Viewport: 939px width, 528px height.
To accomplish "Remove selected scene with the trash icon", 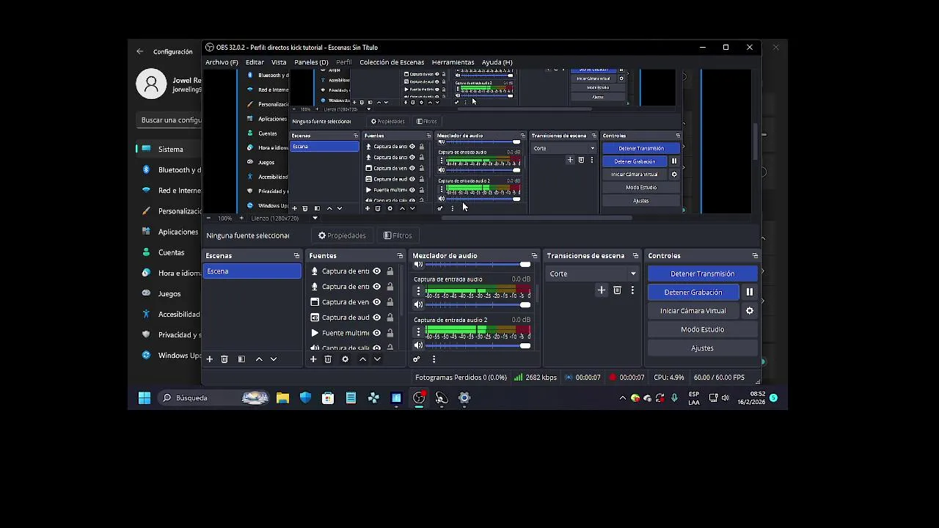I will 224,359.
